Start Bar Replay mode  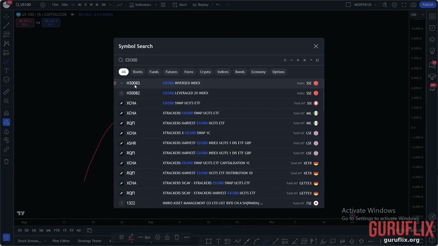pyautogui.click(x=201, y=5)
